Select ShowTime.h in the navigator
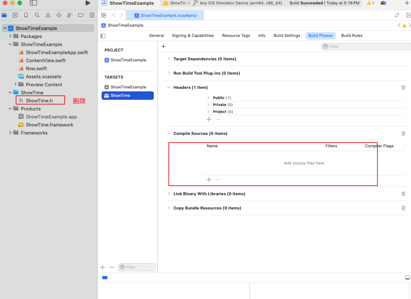The width and height of the screenshot is (411, 299). (39, 101)
